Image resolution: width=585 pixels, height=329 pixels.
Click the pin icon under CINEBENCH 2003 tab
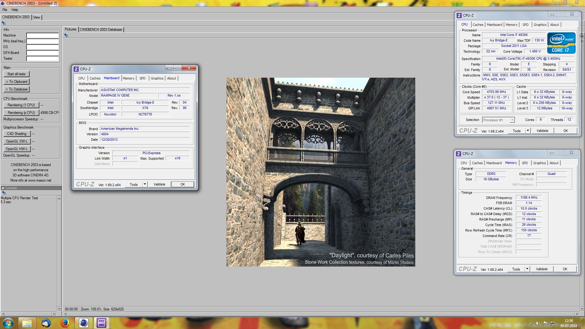(x=4, y=23)
